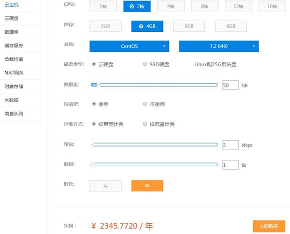Expand the 7.2 64位 version dropdown
Screen dimensions: 290x234
[x=218, y=46]
